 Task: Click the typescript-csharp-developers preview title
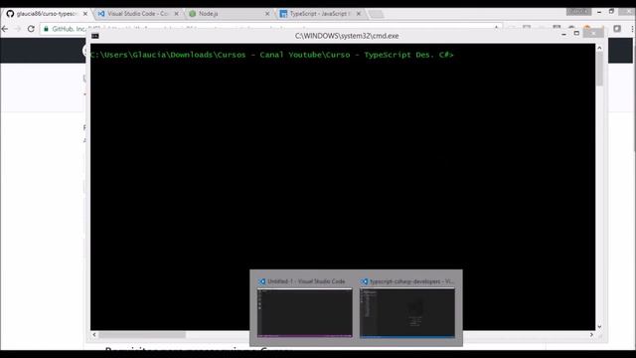[412, 281]
